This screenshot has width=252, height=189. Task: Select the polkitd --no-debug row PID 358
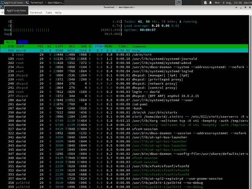(124, 183)
